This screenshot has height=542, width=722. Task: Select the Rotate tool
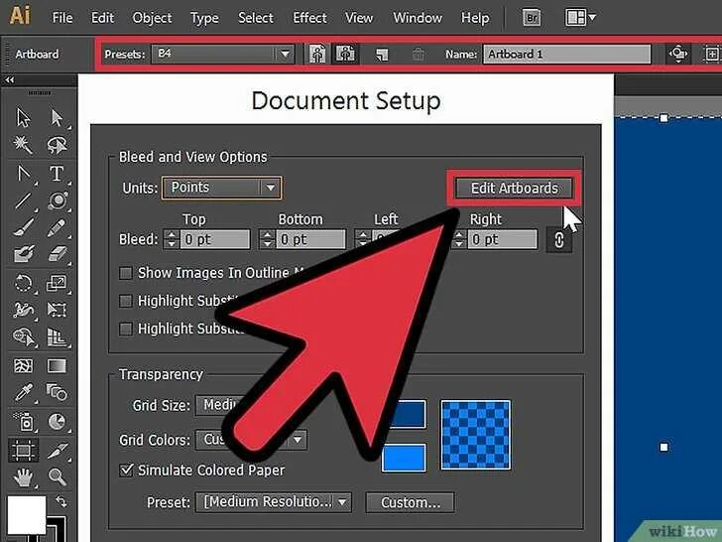point(23,283)
